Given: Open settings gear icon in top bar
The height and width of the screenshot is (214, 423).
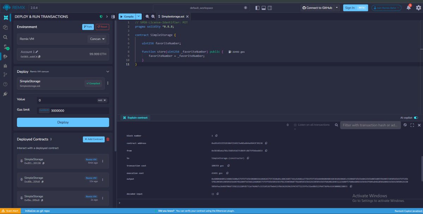Looking at the screenshot, I should pos(418,7).
